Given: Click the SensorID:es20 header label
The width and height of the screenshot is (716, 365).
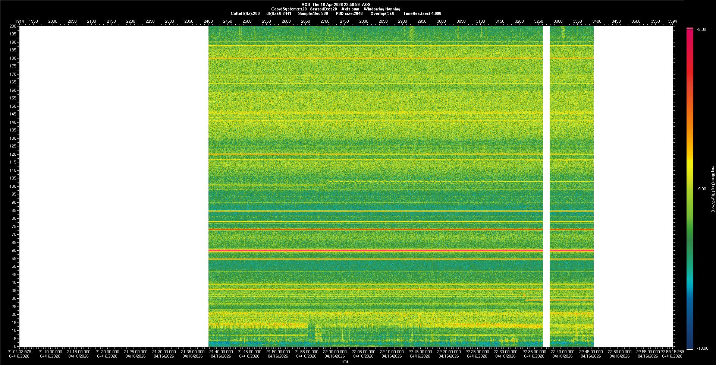Looking at the screenshot, I should click(x=323, y=9).
